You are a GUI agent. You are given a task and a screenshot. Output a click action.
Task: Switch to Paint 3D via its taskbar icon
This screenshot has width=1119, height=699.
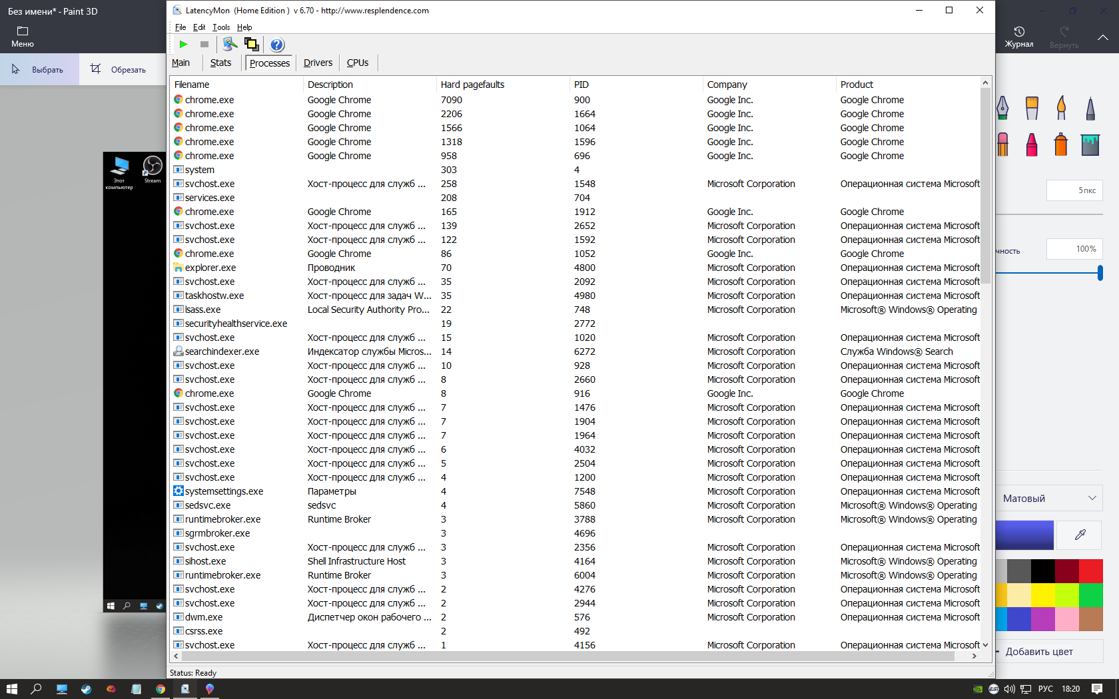pos(210,689)
